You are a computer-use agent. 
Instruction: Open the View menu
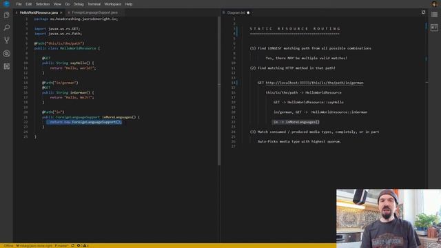57,4
